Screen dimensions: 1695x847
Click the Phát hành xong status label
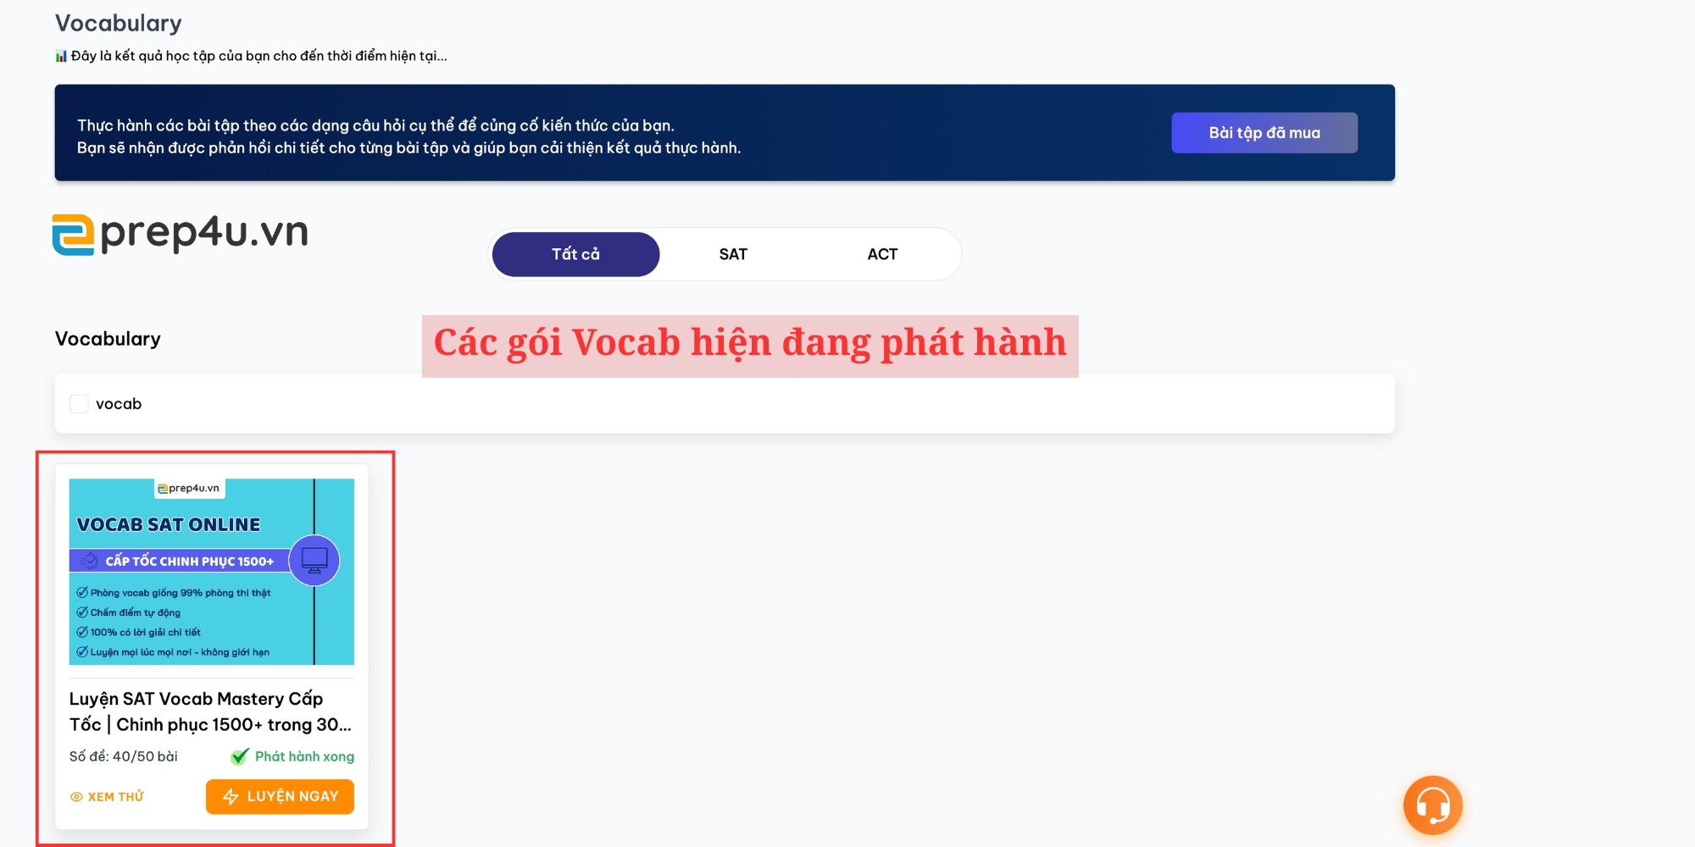point(304,756)
